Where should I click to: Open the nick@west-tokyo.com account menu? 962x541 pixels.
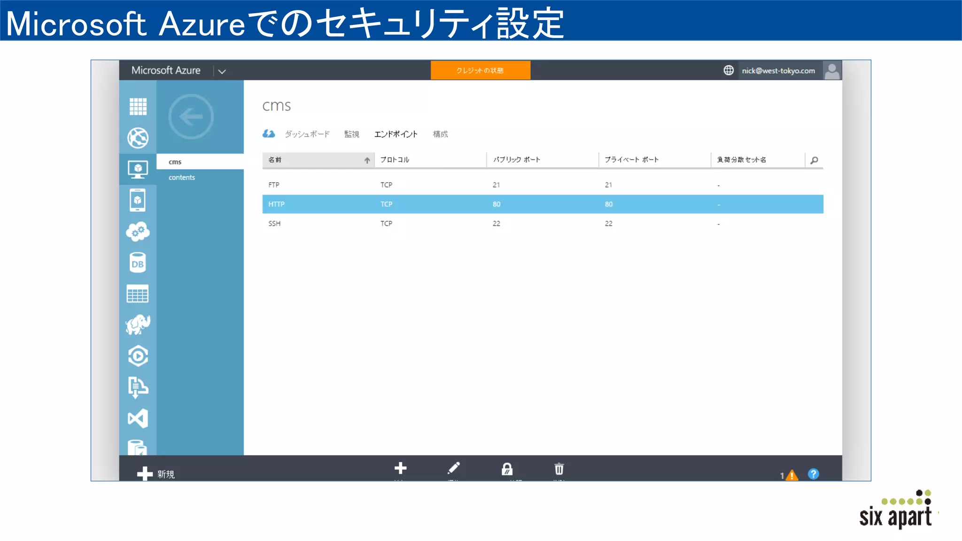click(778, 71)
